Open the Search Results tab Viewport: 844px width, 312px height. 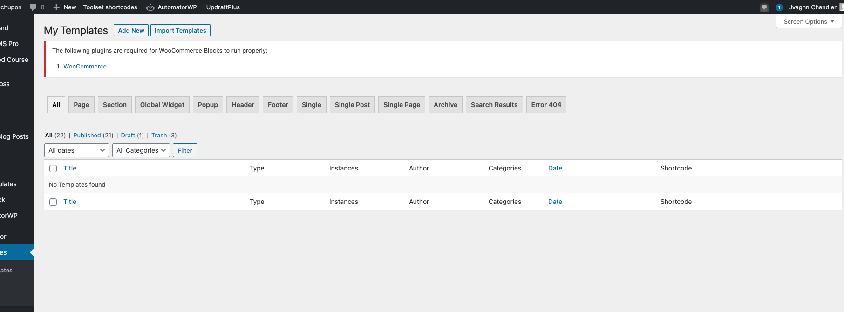[x=494, y=105]
